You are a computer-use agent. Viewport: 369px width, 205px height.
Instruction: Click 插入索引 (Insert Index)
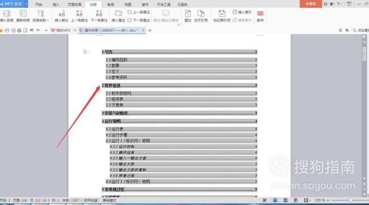click(242, 12)
